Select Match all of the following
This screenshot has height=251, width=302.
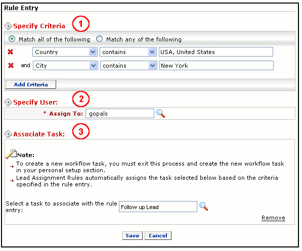click(x=12, y=39)
